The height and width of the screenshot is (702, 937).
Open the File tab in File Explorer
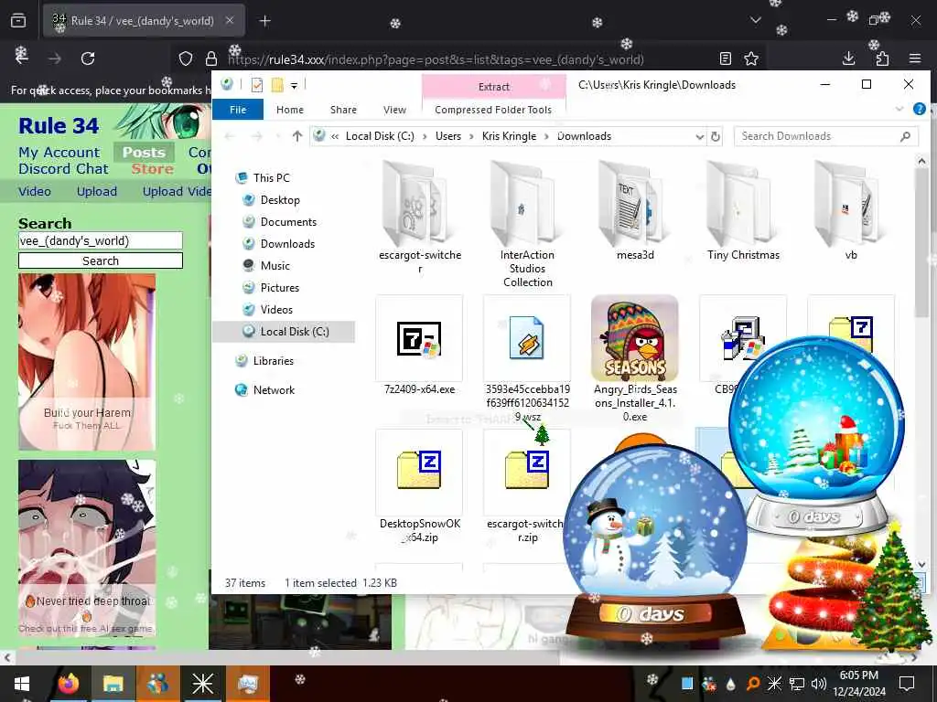tap(238, 110)
